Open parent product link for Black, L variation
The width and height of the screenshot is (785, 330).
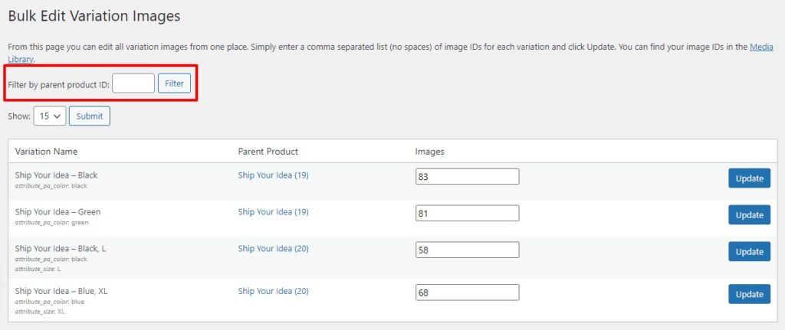(273, 249)
